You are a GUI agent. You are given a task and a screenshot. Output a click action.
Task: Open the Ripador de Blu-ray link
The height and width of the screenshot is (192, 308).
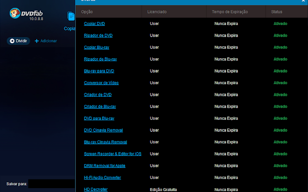click(101, 59)
